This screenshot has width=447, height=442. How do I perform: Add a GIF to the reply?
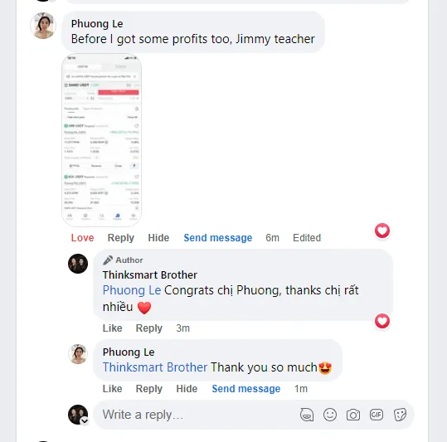[376, 415]
